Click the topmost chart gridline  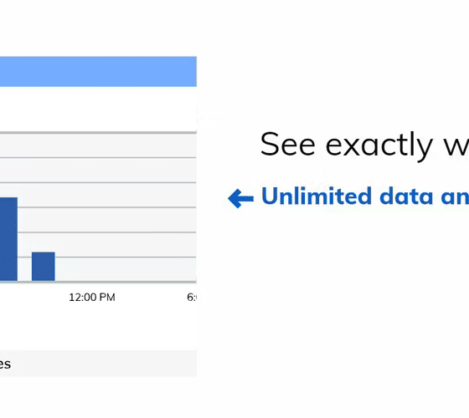click(x=98, y=132)
